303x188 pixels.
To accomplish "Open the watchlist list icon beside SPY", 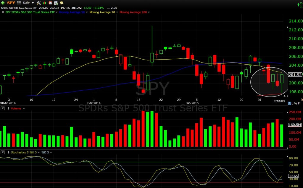I will (x=19, y=3).
